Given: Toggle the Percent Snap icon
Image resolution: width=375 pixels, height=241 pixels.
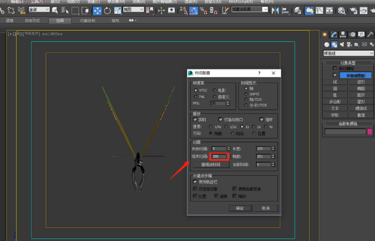Looking at the screenshot, I should [203, 10].
